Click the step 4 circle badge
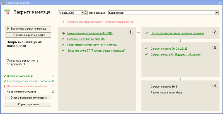 pos(214,86)
